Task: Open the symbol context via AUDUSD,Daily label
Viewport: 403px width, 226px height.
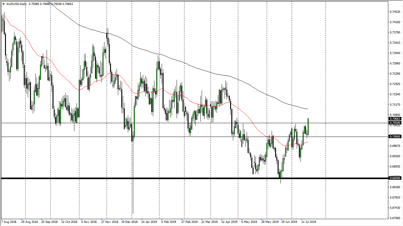Action: click(17, 4)
